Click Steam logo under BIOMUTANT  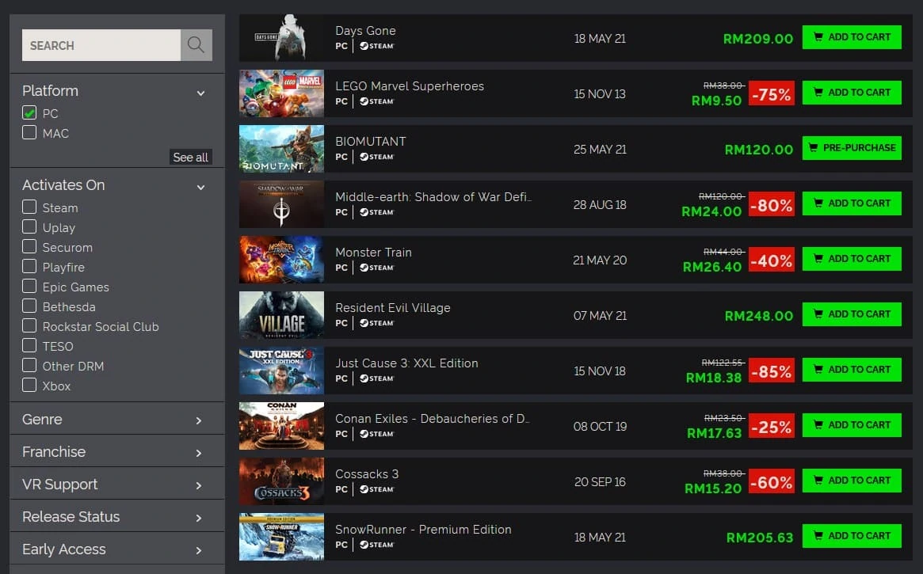point(377,157)
